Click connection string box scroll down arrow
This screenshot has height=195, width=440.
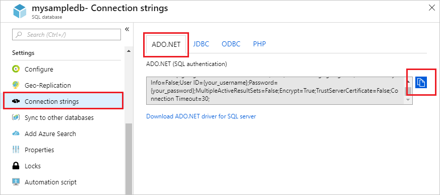(x=408, y=100)
